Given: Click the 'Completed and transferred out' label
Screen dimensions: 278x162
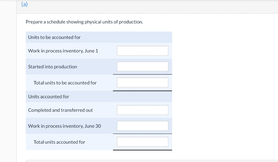Looking at the screenshot, I should point(61,110).
